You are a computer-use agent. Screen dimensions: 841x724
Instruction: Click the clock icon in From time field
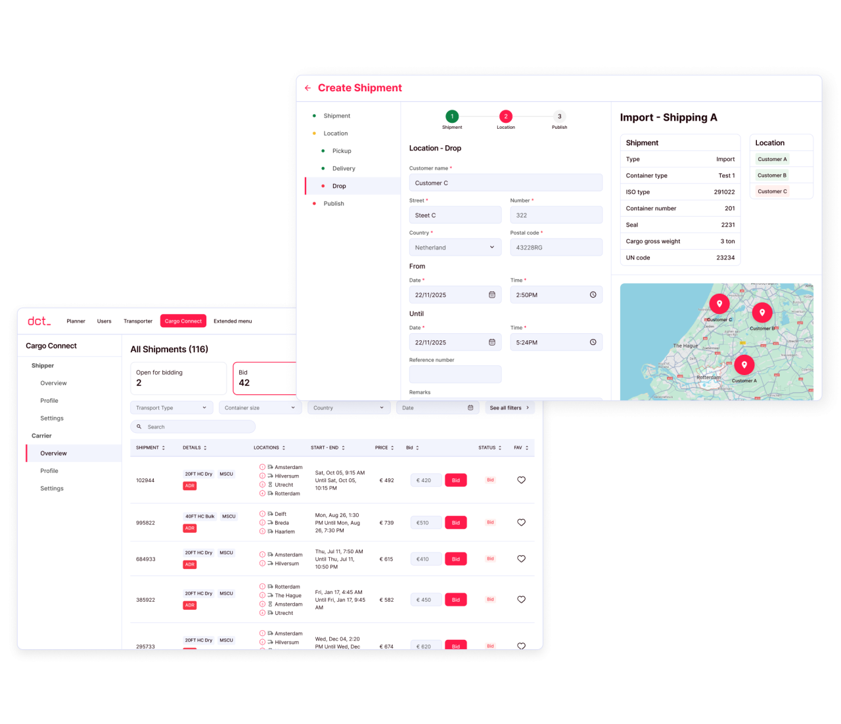tap(593, 295)
